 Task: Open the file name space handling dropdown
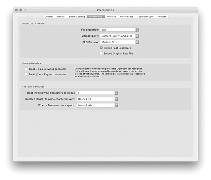coord(97,105)
